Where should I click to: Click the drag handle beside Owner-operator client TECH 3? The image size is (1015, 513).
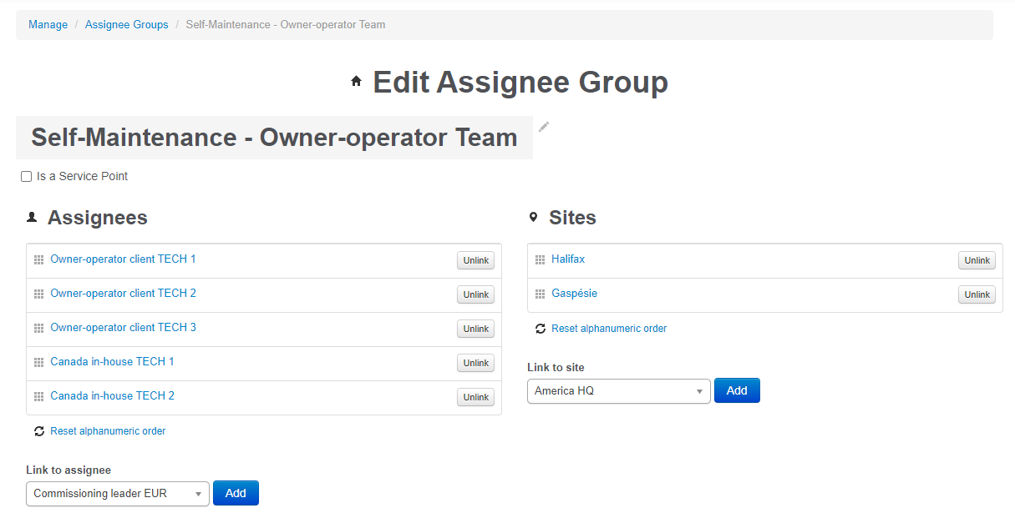pos(38,328)
